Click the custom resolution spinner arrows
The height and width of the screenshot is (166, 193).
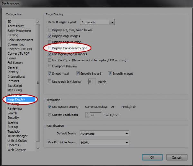(x=87, y=115)
